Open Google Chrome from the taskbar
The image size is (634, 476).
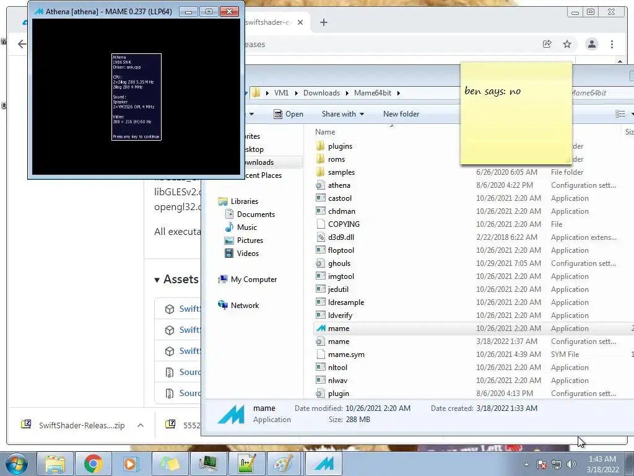tap(93, 464)
